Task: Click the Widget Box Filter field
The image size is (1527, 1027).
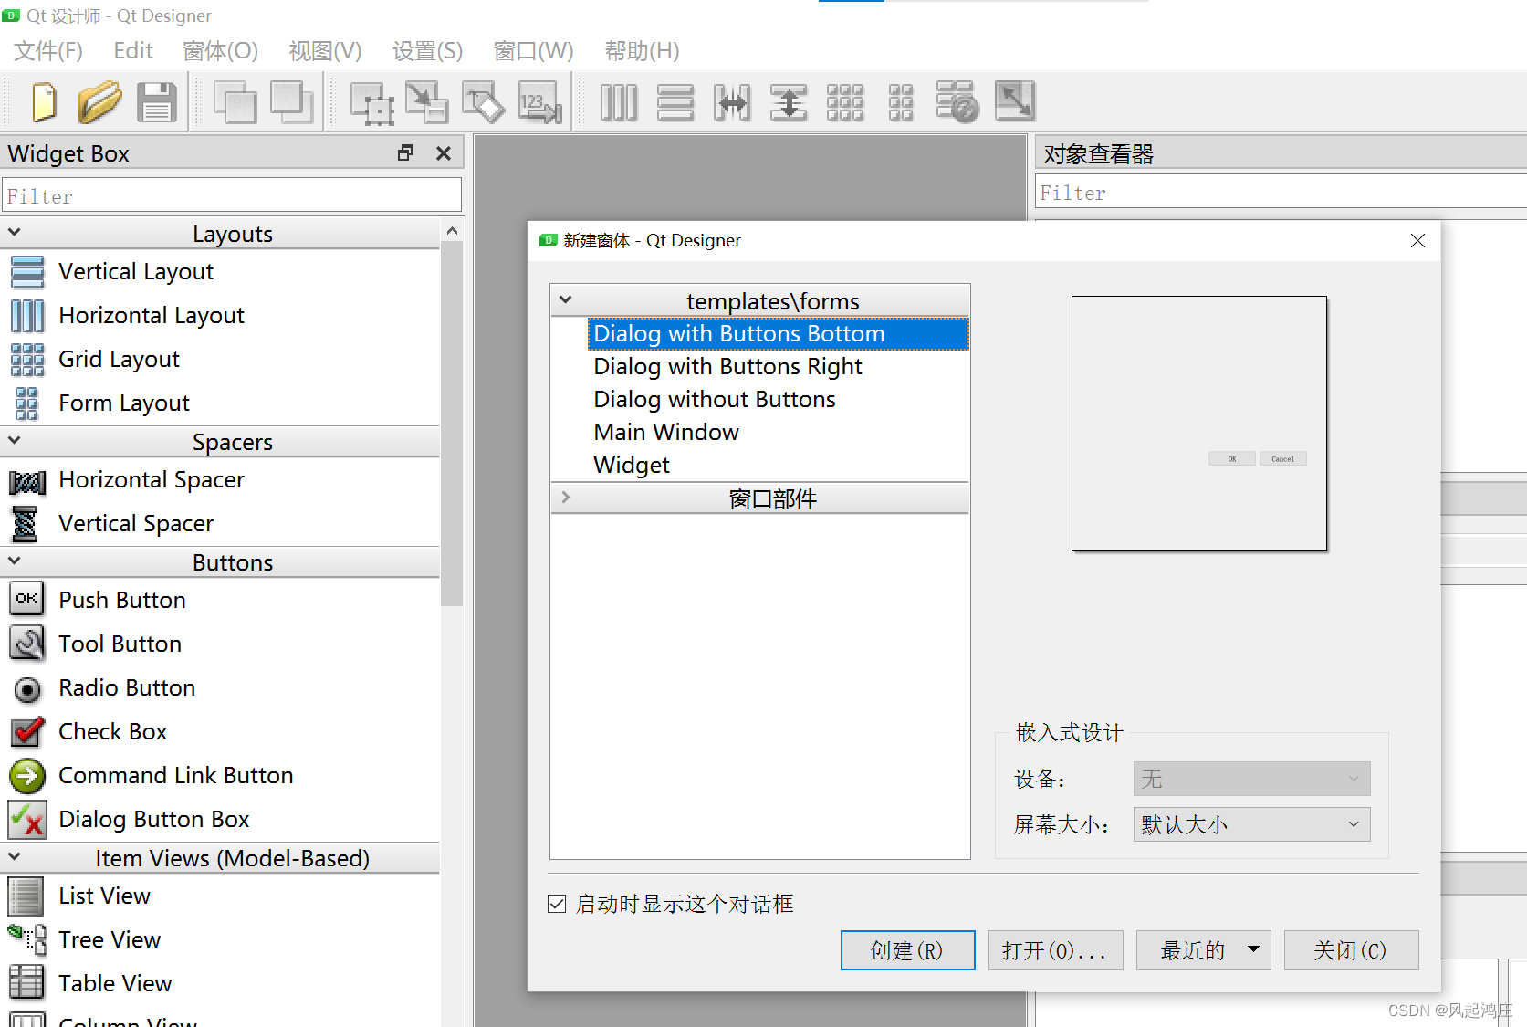Action: point(232,195)
